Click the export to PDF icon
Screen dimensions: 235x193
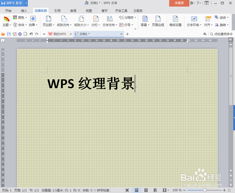pyautogui.click(x=14, y=34)
